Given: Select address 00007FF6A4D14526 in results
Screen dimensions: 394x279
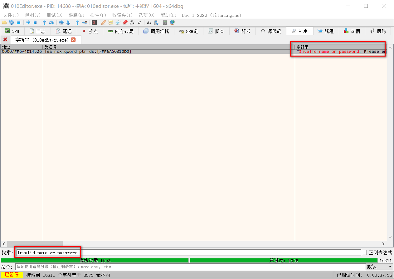Looking at the screenshot, I should coord(22,52).
